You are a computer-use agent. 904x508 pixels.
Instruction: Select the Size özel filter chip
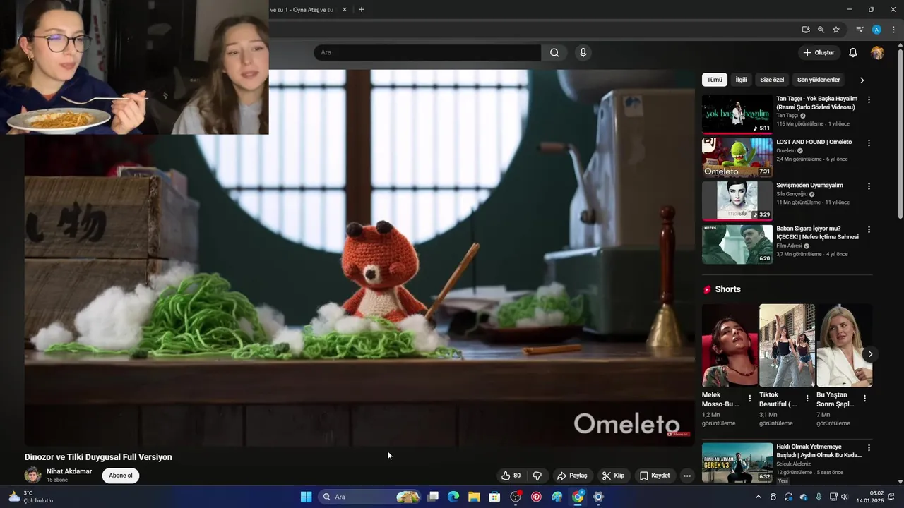tap(772, 80)
